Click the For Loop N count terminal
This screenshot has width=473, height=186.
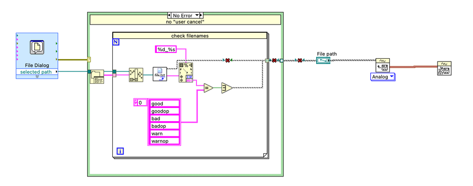116,42
